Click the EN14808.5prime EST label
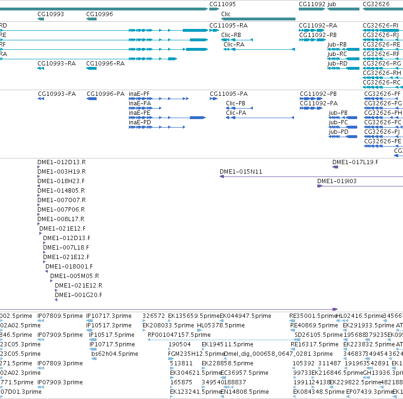The width and height of the screenshot is (403, 399). [x=245, y=392]
